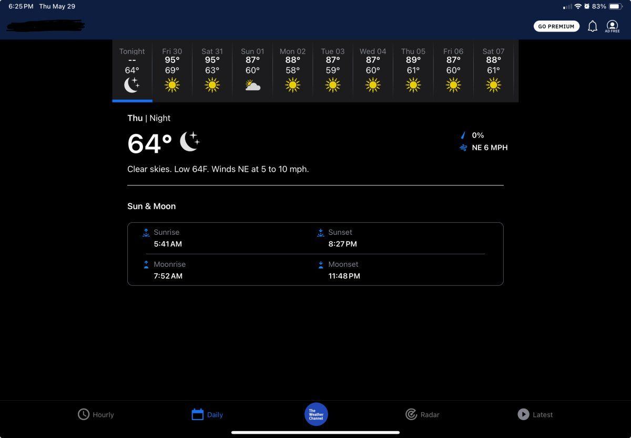Viewport: 631px width, 438px height.
Task: Tap the moonset time 11:48 PM
Action: 344,276
